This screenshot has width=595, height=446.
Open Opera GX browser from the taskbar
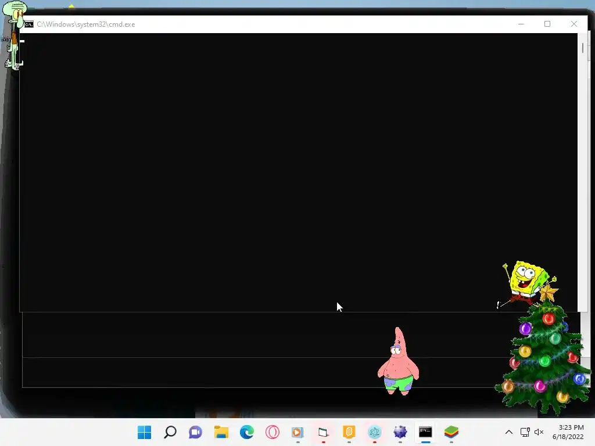point(273,432)
